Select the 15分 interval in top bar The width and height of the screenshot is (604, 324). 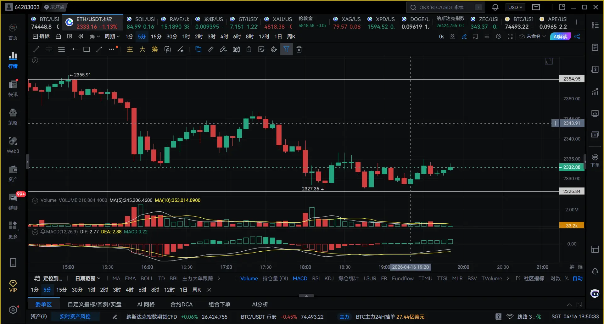coord(156,36)
